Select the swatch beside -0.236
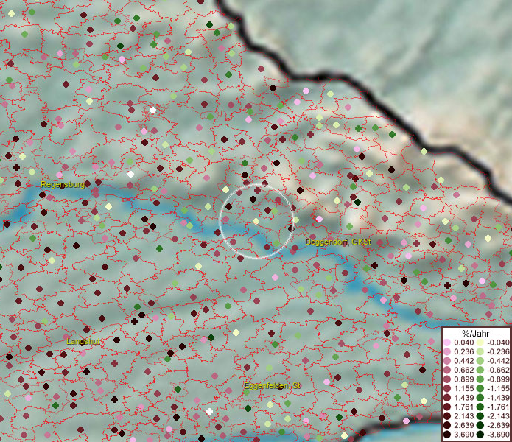The image size is (512, 442). (480, 351)
